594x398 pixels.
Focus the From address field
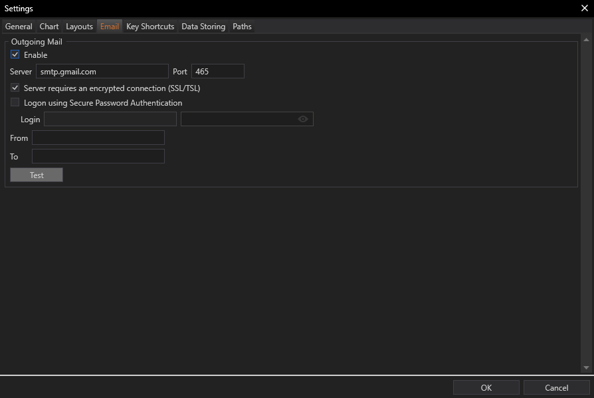pyautogui.click(x=98, y=138)
